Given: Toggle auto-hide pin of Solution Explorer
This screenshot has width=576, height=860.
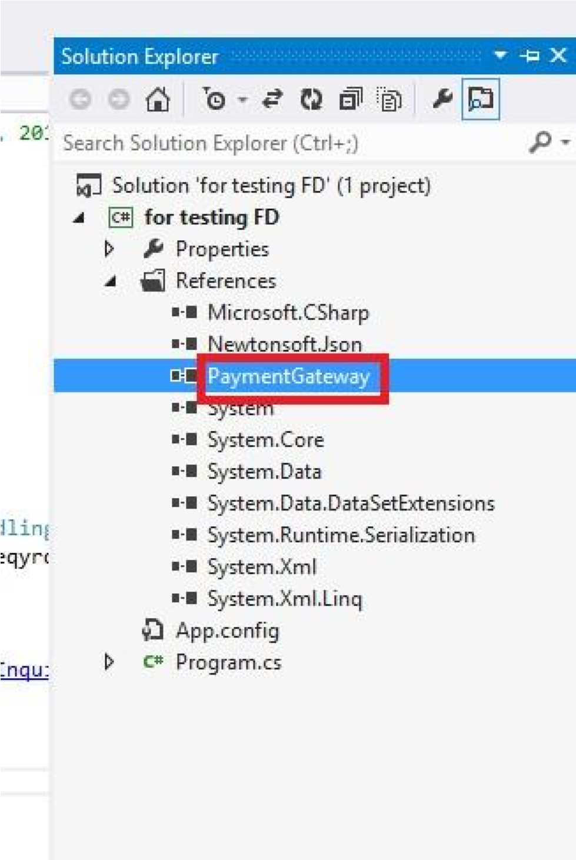Looking at the screenshot, I should click(530, 56).
